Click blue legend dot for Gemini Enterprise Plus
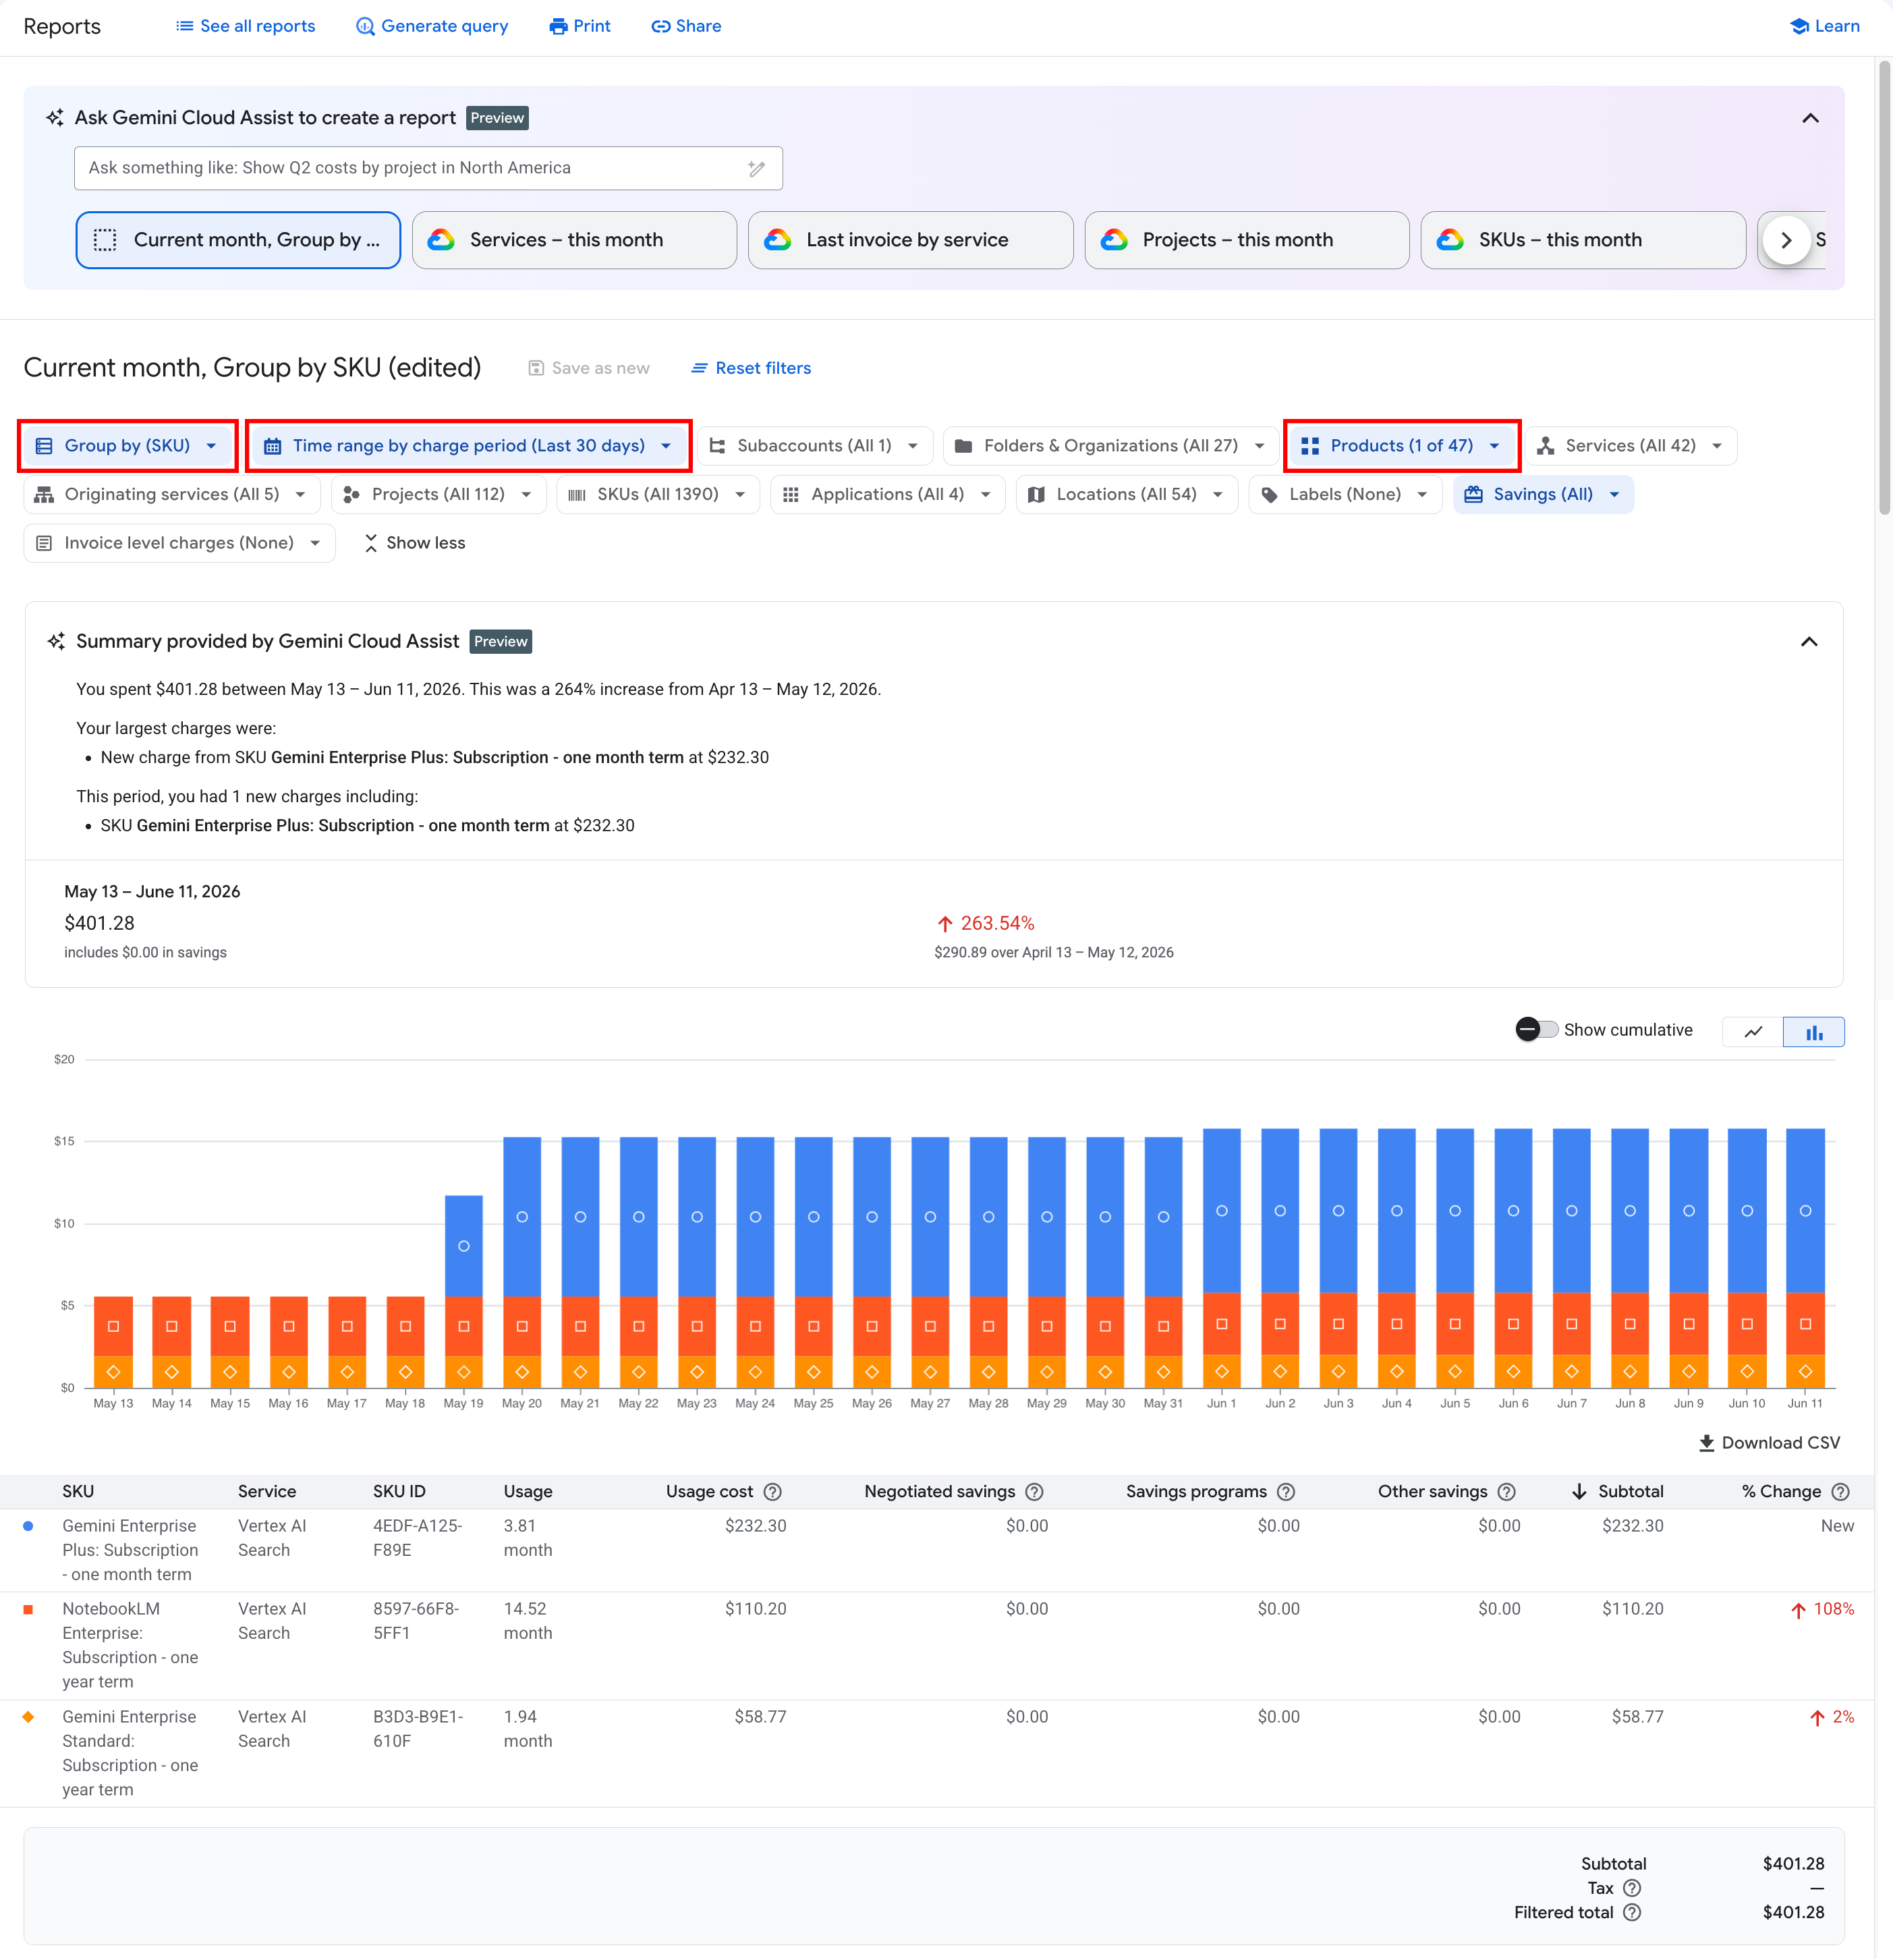 (28, 1526)
